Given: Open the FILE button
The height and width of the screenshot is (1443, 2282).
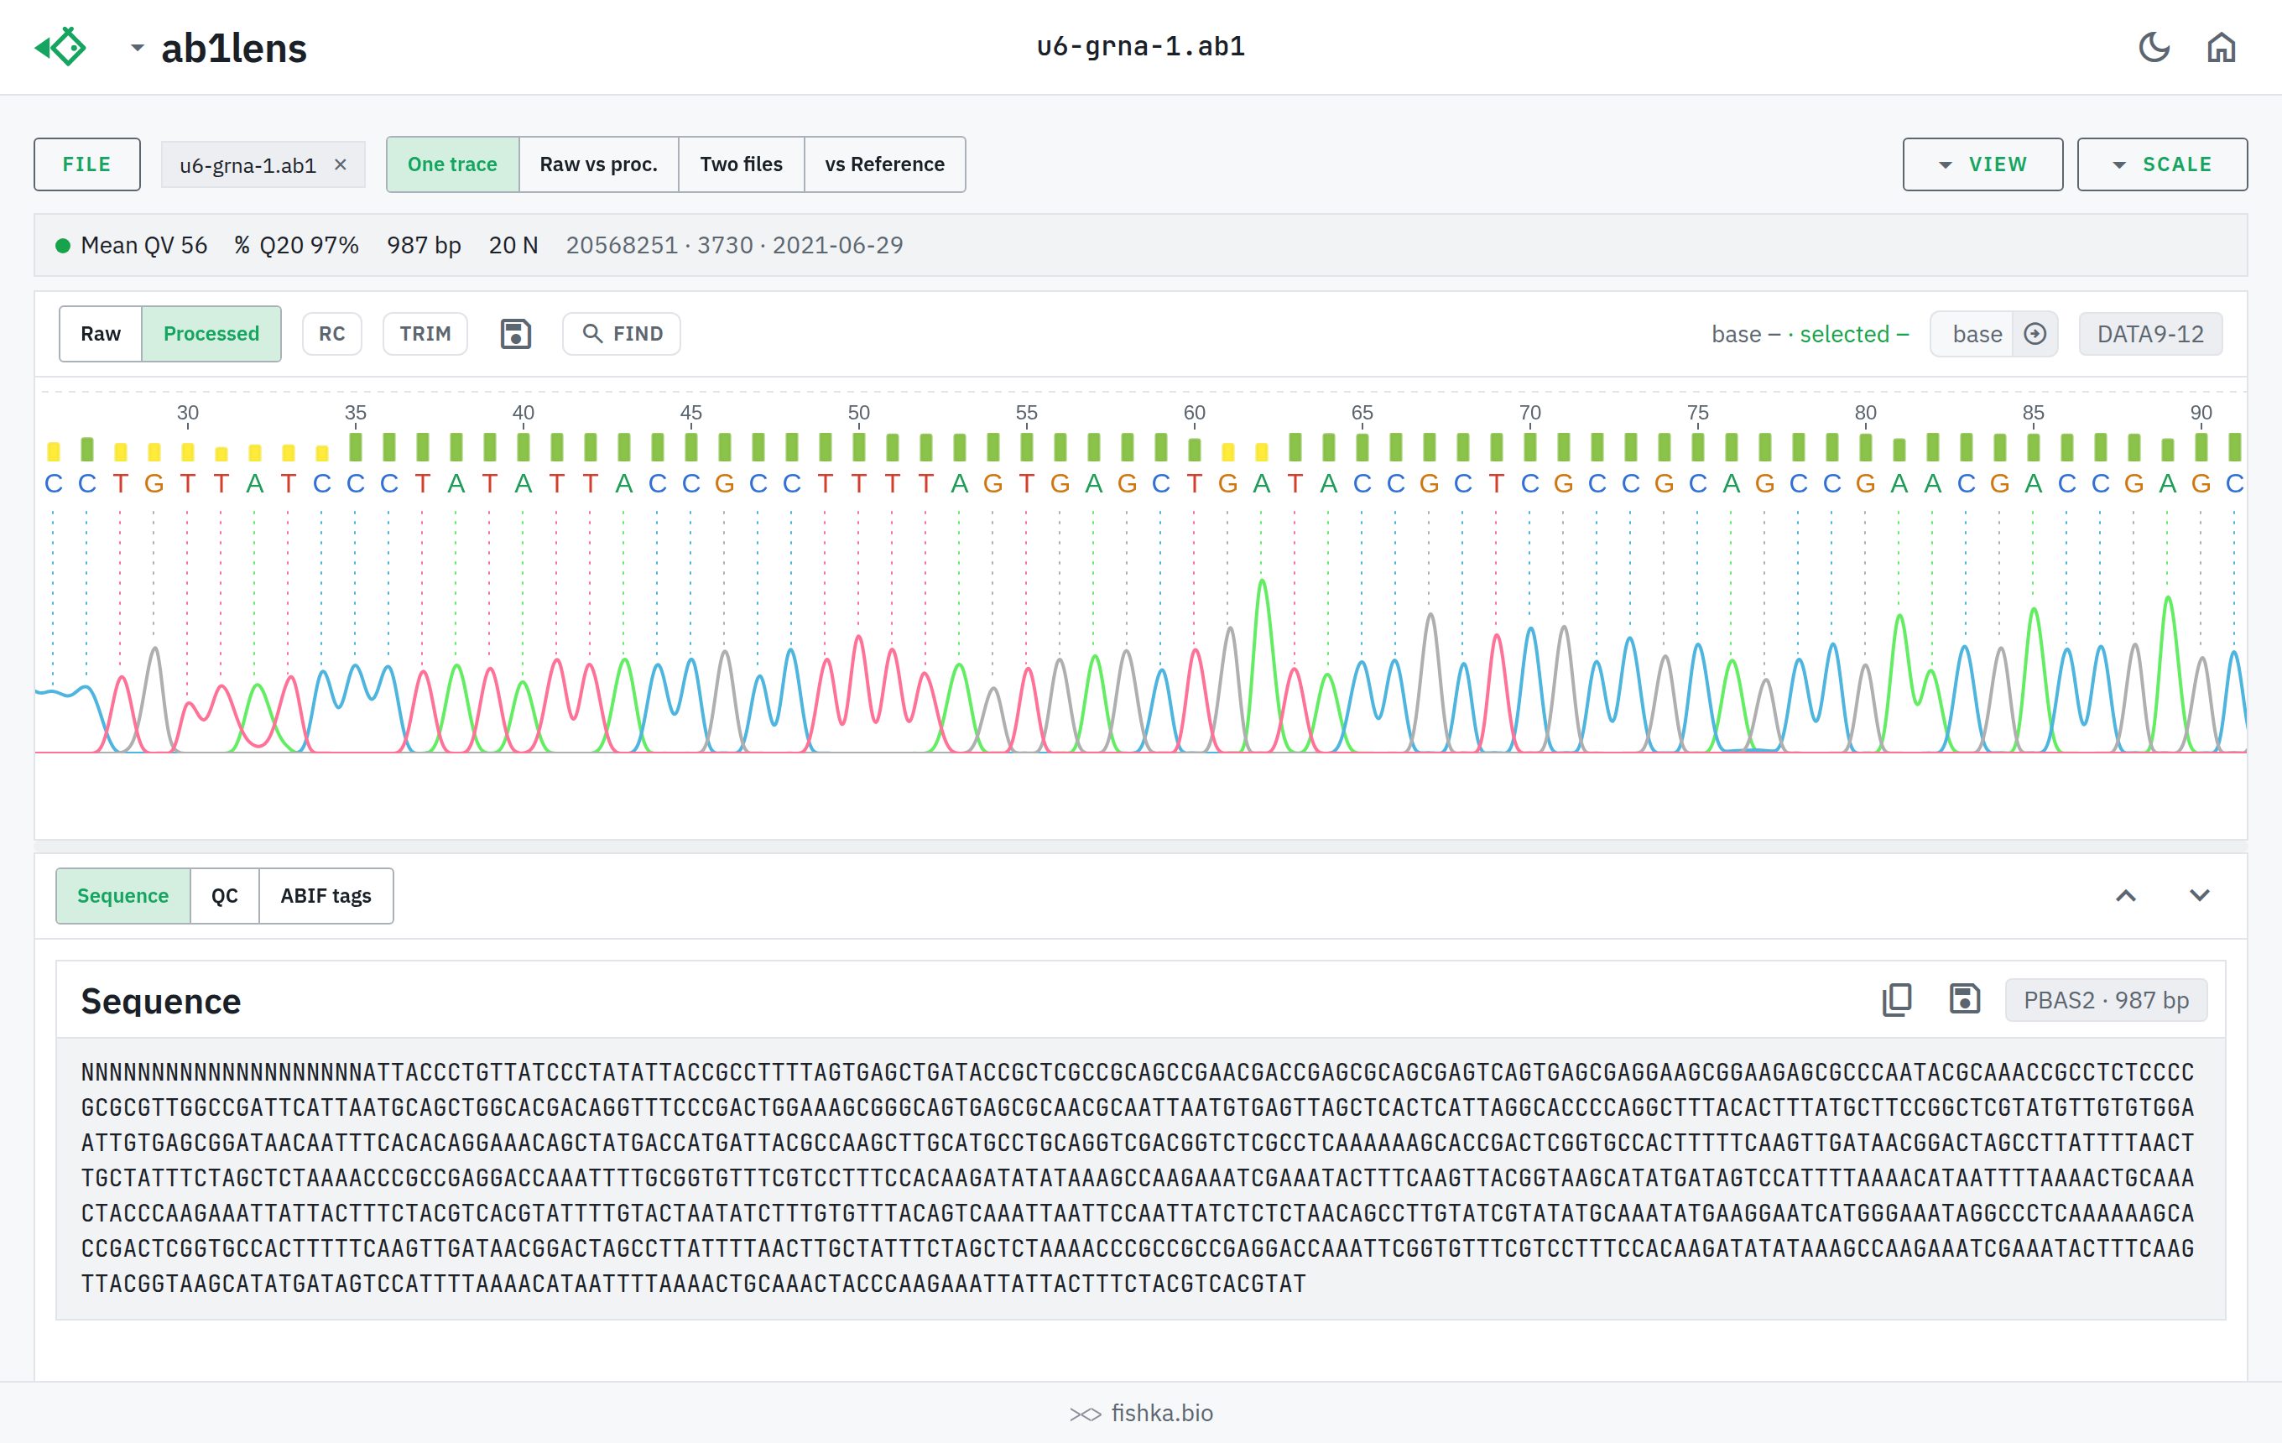Looking at the screenshot, I should [x=87, y=164].
